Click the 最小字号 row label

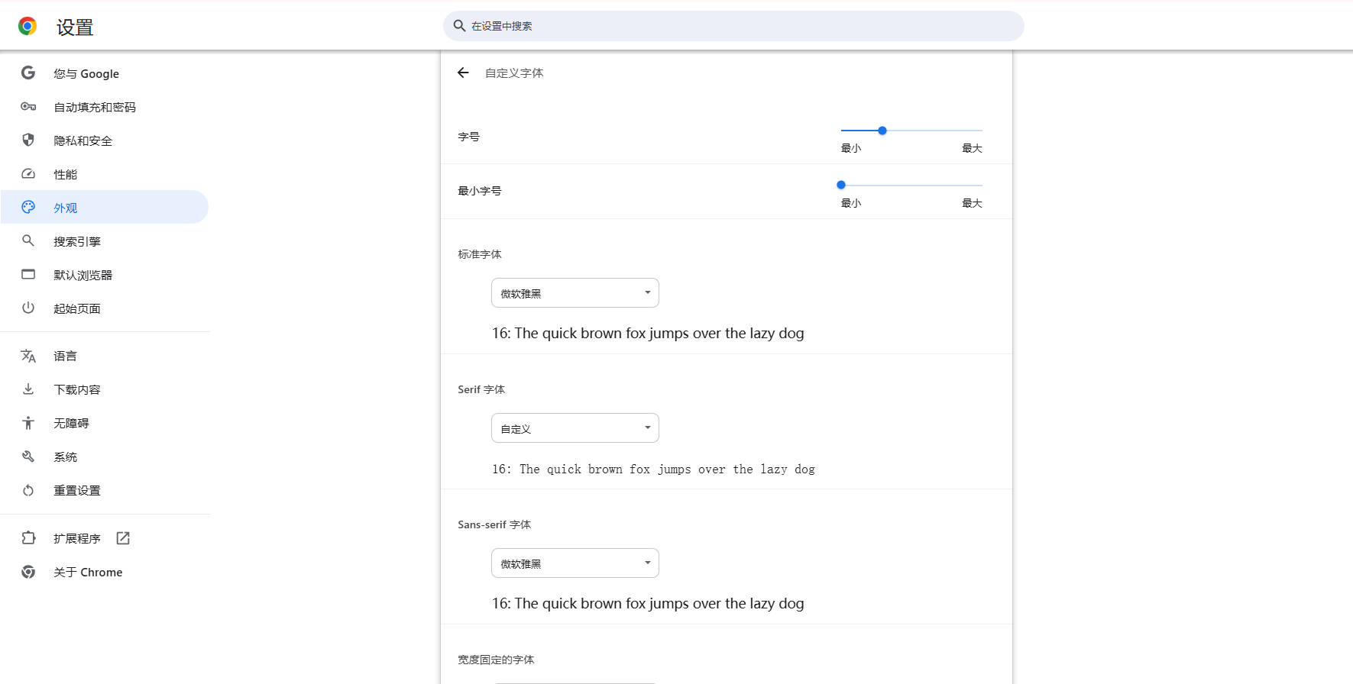(x=479, y=191)
